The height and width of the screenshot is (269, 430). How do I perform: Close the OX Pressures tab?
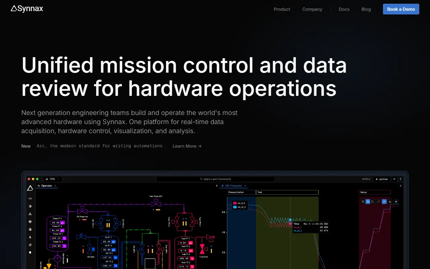245,186
